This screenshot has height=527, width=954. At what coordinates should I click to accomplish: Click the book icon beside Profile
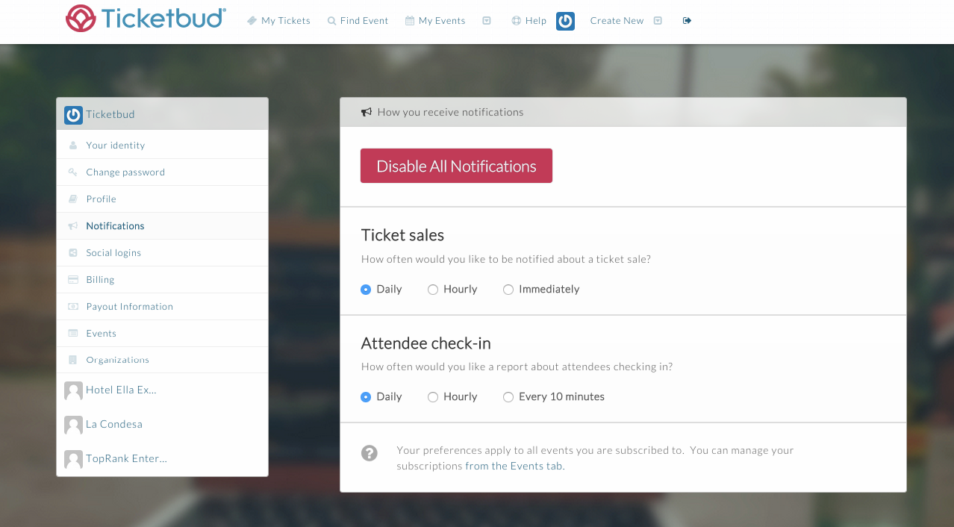point(72,199)
